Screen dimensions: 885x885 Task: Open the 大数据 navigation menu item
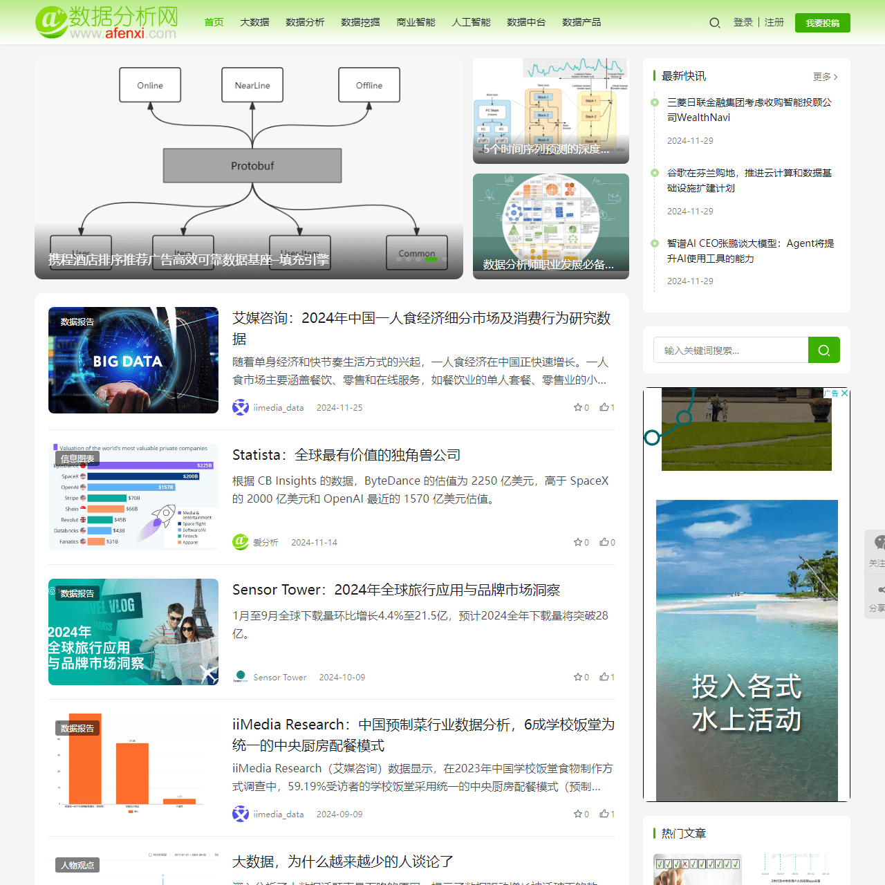coord(254,22)
